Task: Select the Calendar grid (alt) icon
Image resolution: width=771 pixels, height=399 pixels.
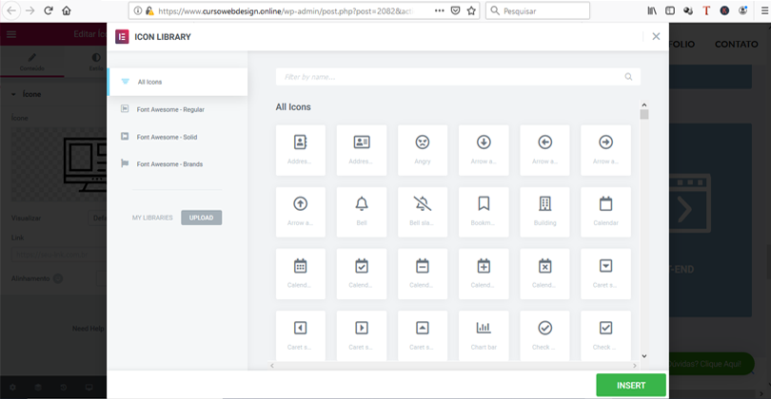Action: pyautogui.click(x=301, y=274)
